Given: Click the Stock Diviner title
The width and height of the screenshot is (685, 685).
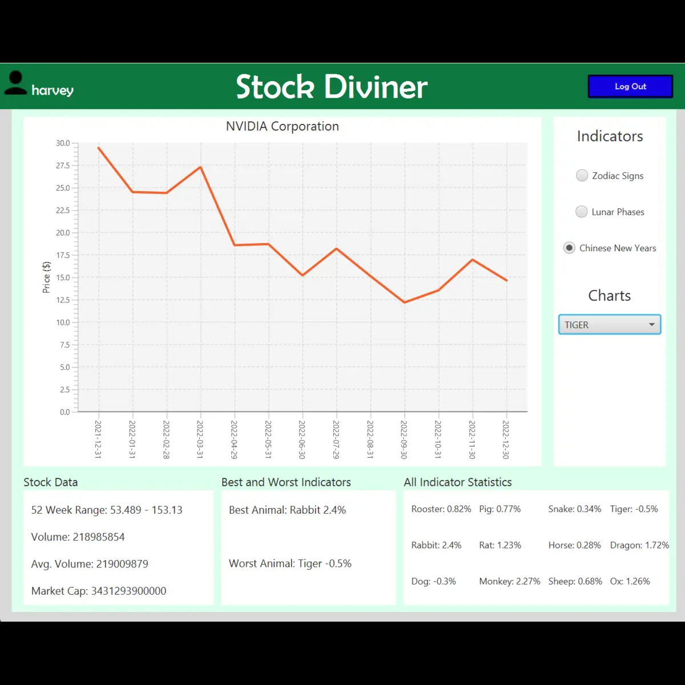Looking at the screenshot, I should pos(331,87).
